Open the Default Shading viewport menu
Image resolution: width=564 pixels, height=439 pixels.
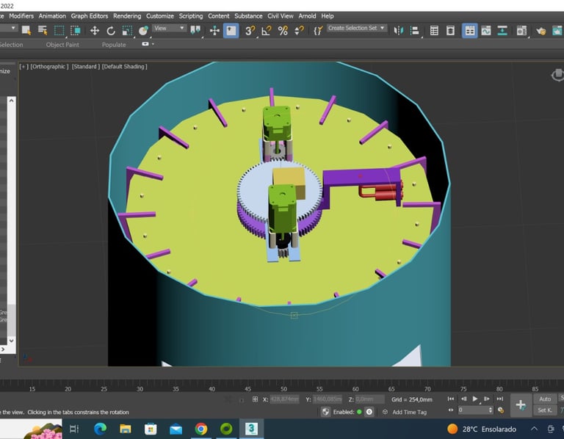pyautogui.click(x=124, y=67)
